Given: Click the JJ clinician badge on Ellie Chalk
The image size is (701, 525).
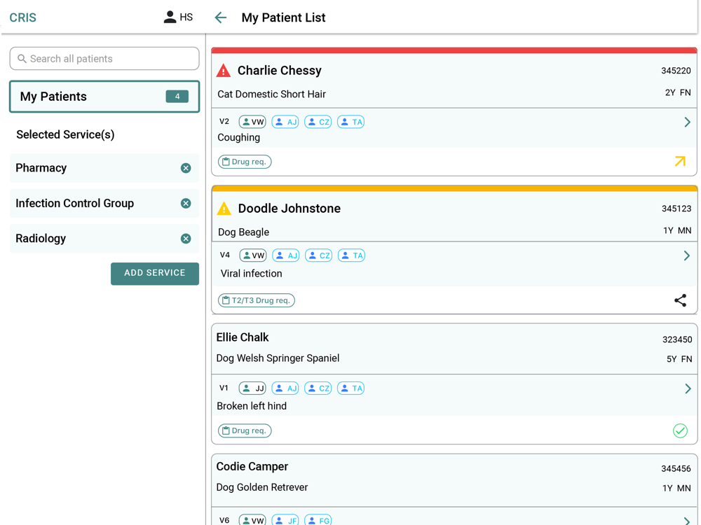Looking at the screenshot, I should [x=252, y=388].
